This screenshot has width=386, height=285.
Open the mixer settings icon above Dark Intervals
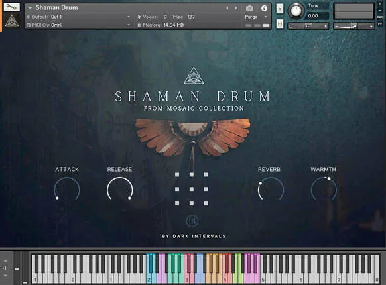(x=192, y=221)
